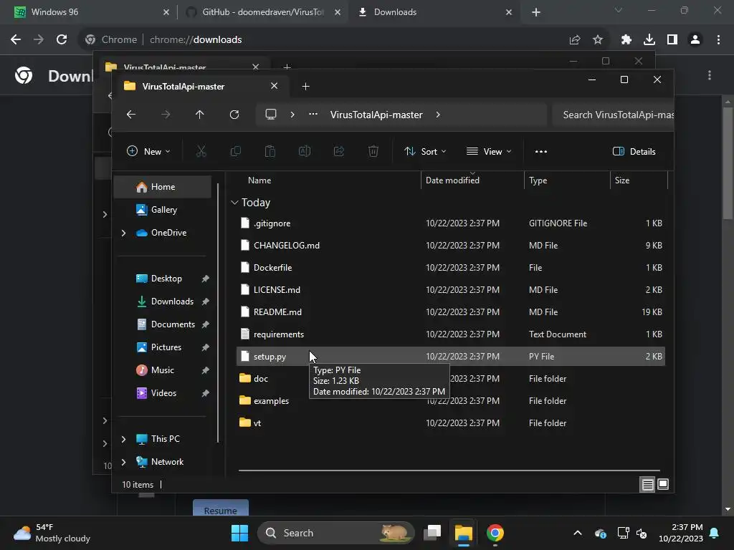Click the Delete trash icon
The height and width of the screenshot is (550, 734).
point(373,152)
